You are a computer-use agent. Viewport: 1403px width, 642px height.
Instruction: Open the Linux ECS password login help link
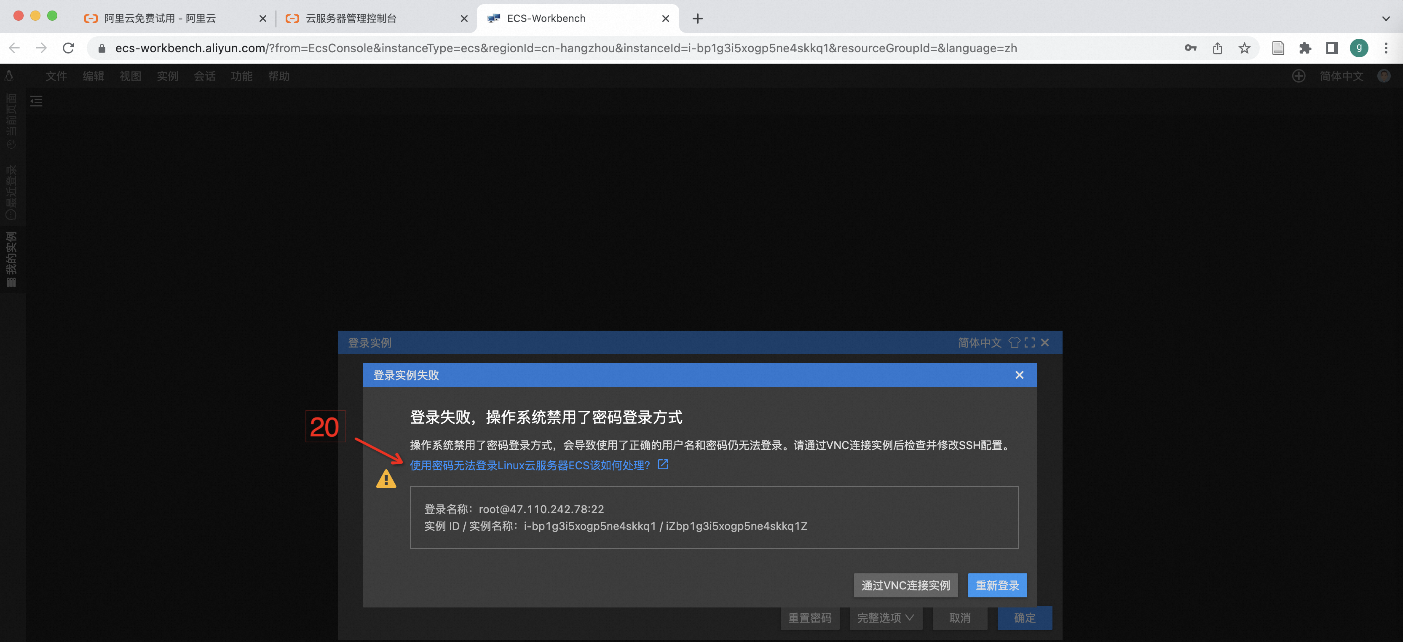(530, 465)
